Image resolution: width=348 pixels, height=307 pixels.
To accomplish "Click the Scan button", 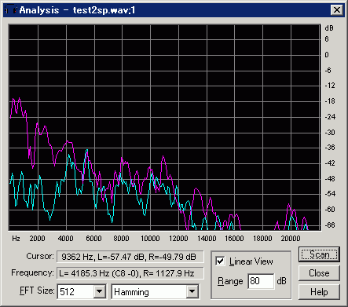I will (x=319, y=254).
